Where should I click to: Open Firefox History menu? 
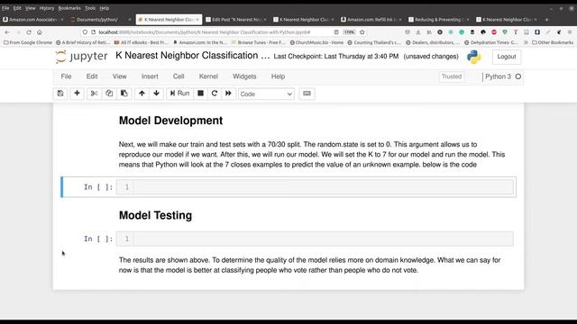pyautogui.click(x=46, y=8)
